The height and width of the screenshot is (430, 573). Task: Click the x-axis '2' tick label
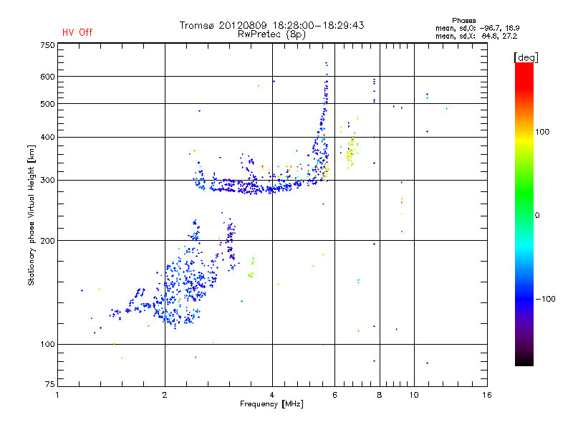pyautogui.click(x=165, y=395)
